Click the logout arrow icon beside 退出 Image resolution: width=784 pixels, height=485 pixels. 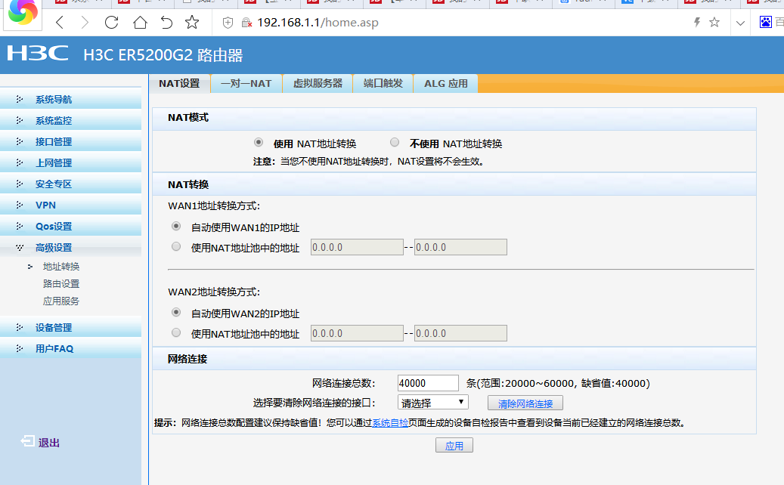27,441
